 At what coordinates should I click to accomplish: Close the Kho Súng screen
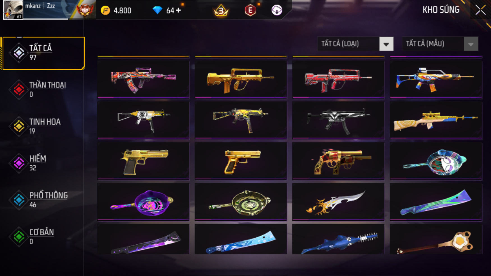click(x=480, y=10)
